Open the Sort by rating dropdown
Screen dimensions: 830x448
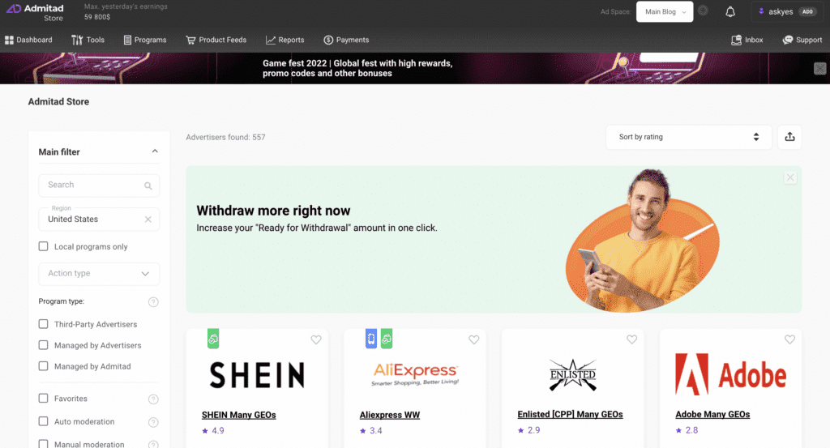689,137
